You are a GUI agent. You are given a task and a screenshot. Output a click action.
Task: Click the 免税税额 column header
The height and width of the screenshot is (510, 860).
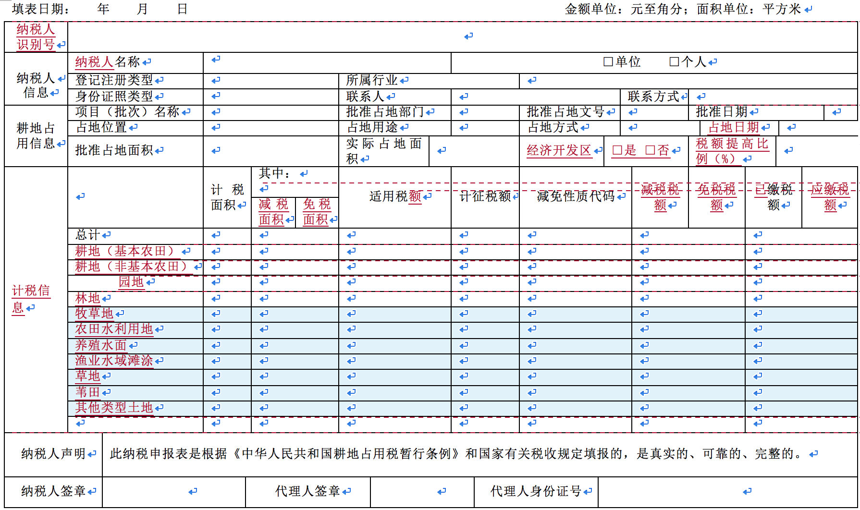click(717, 197)
